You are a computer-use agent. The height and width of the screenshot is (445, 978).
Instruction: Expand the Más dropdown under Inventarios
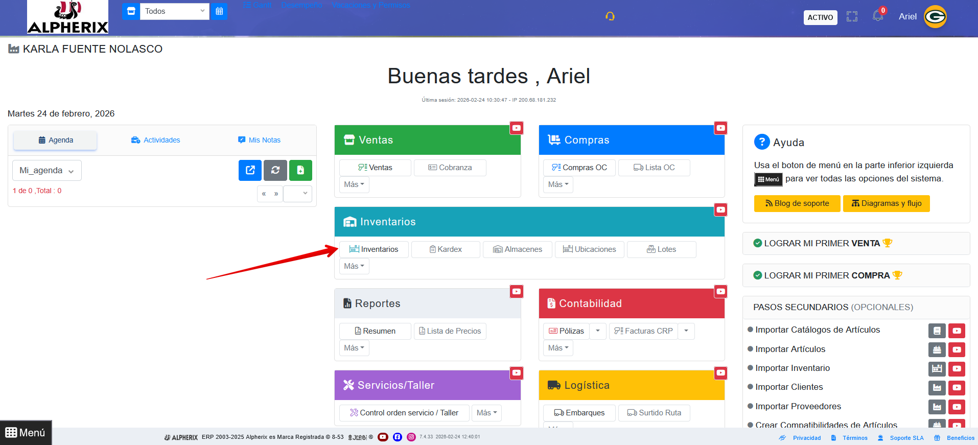pyautogui.click(x=354, y=266)
